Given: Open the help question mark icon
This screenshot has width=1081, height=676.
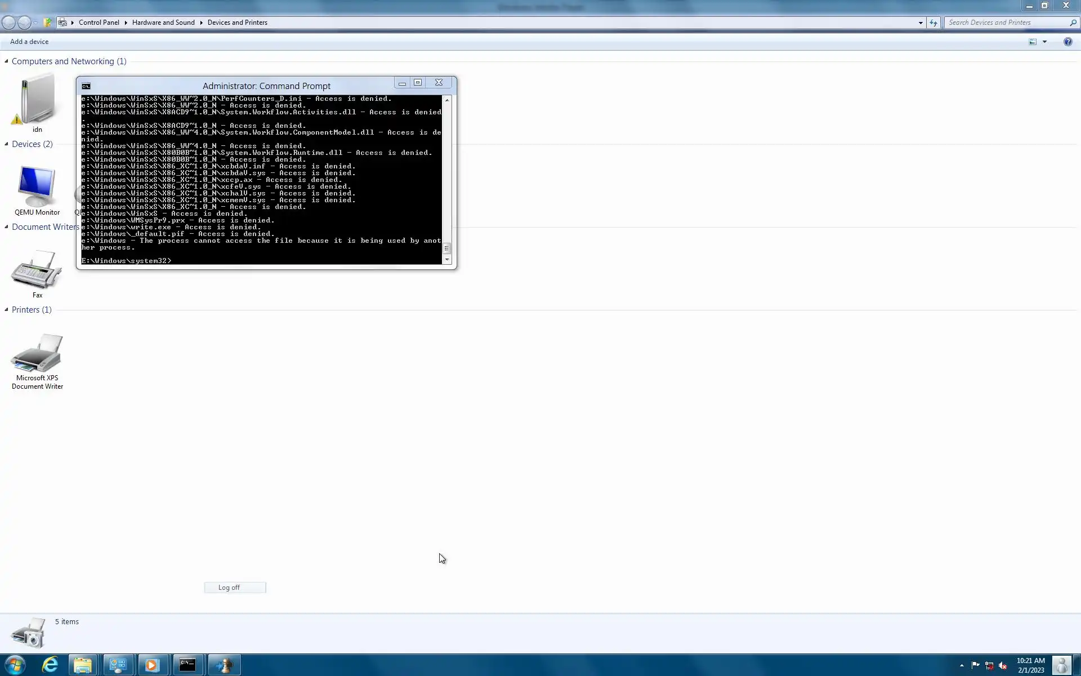Looking at the screenshot, I should [x=1067, y=42].
